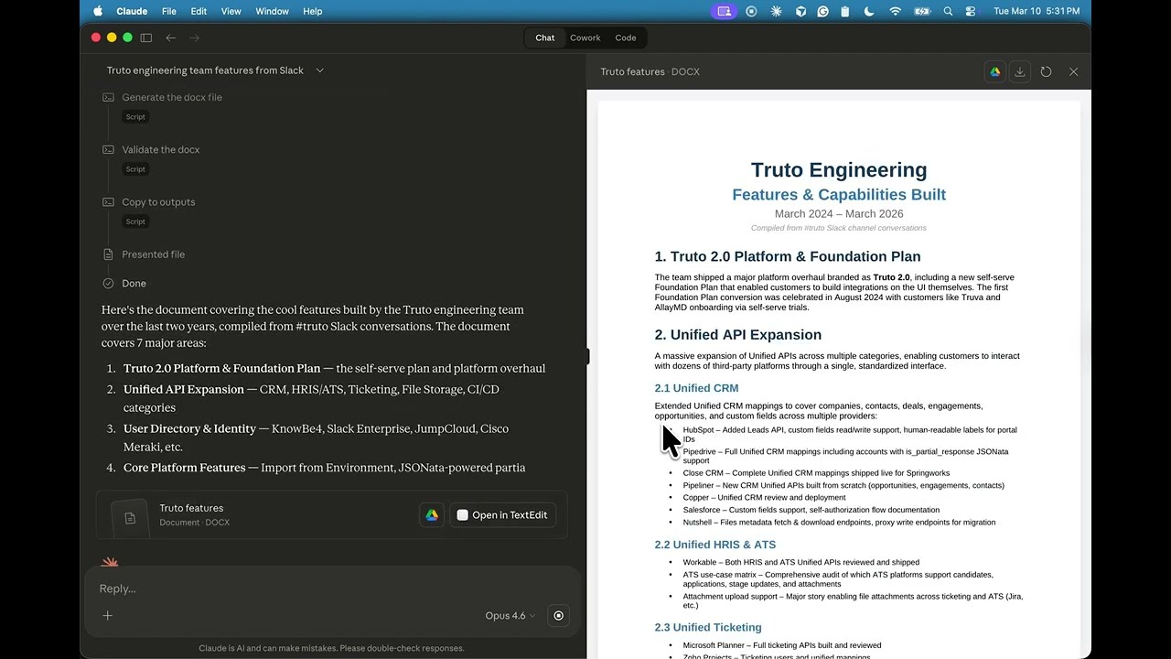Click the Presented file step

tap(153, 254)
